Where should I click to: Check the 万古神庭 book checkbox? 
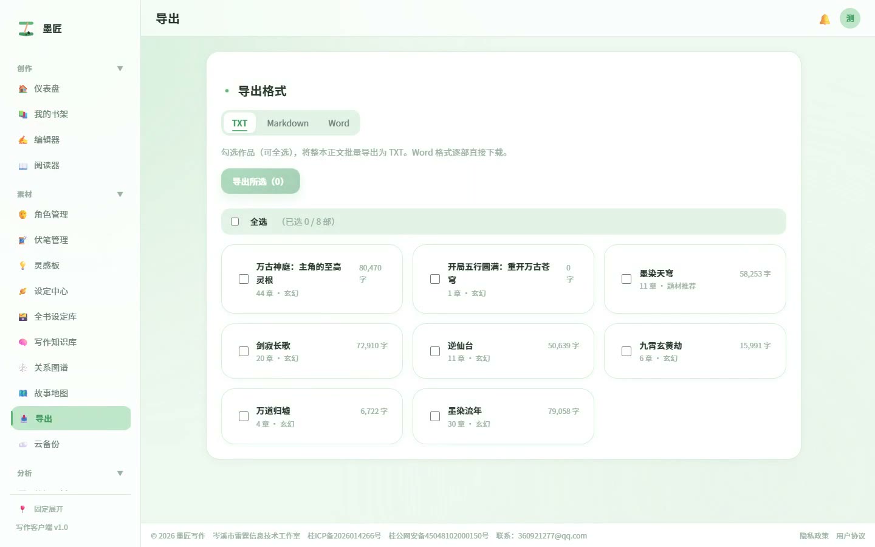pos(244,279)
